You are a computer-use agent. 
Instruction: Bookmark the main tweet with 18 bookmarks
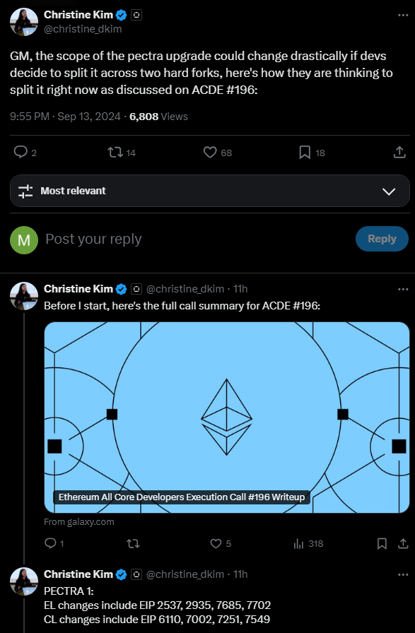pyautogui.click(x=305, y=152)
